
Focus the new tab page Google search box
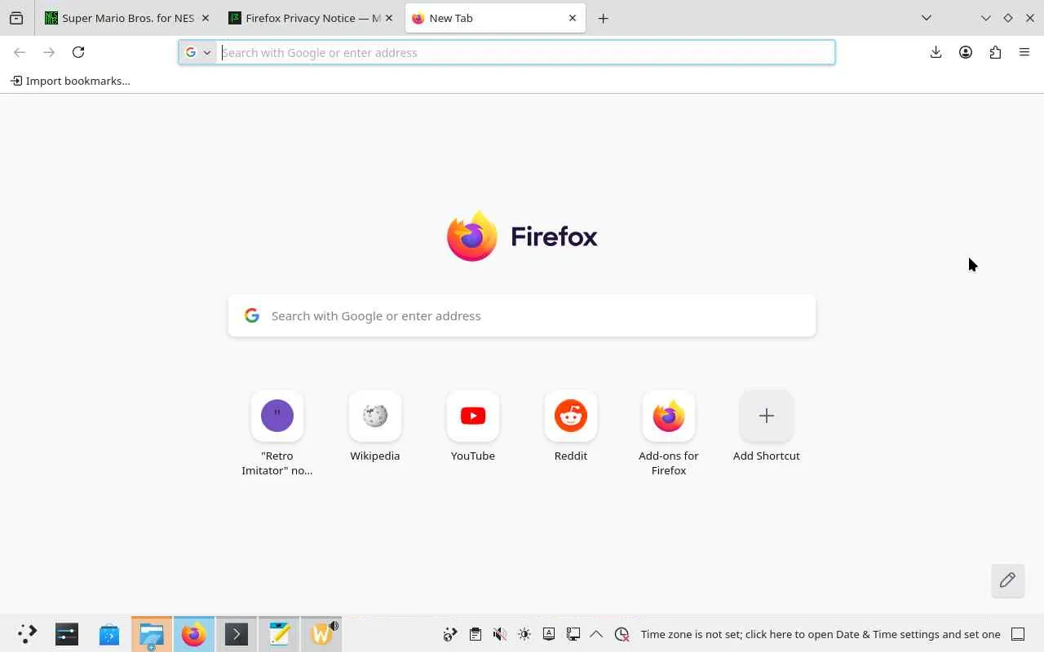[522, 315]
